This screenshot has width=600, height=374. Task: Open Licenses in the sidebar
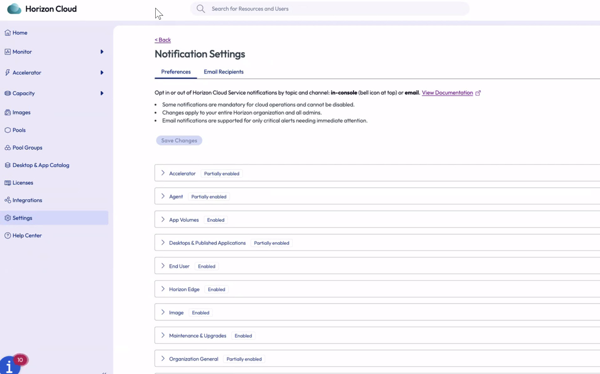tap(23, 183)
